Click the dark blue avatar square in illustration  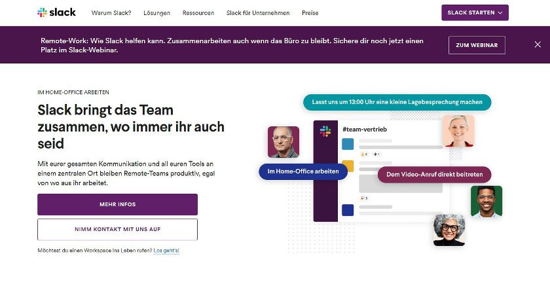click(348, 210)
